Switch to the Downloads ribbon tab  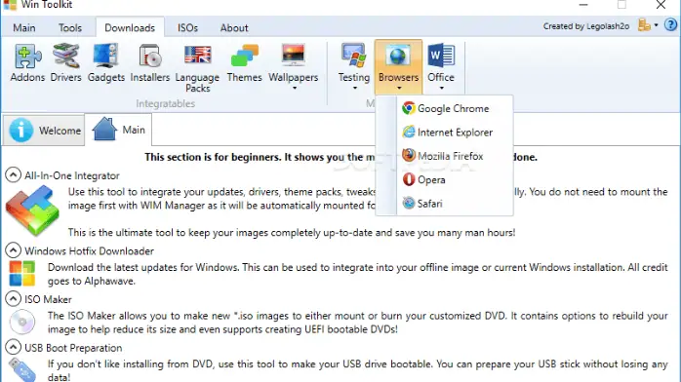click(x=130, y=27)
